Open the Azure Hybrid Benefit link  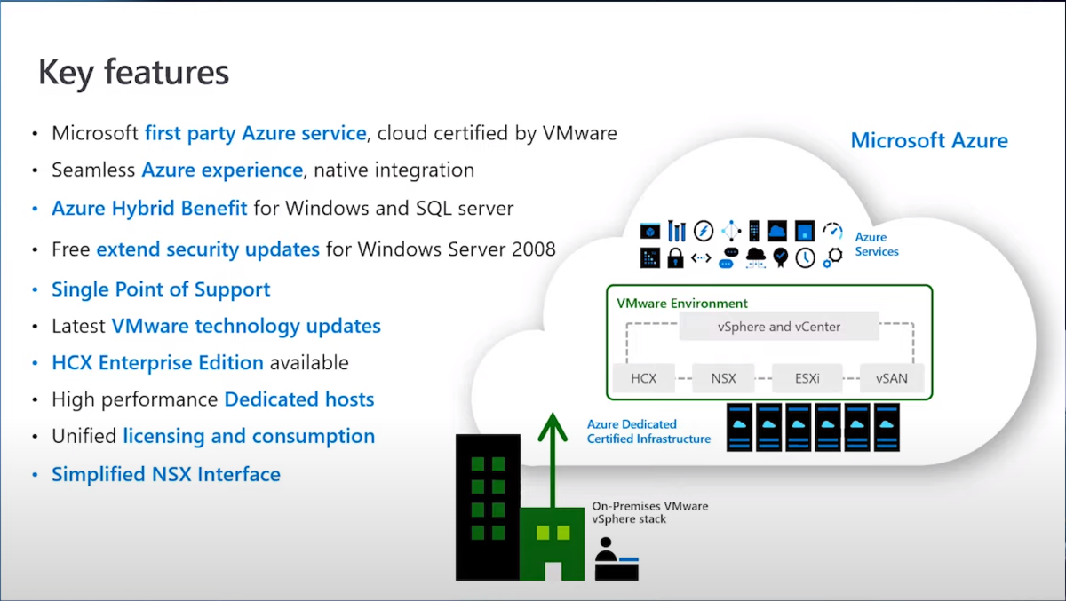(148, 208)
